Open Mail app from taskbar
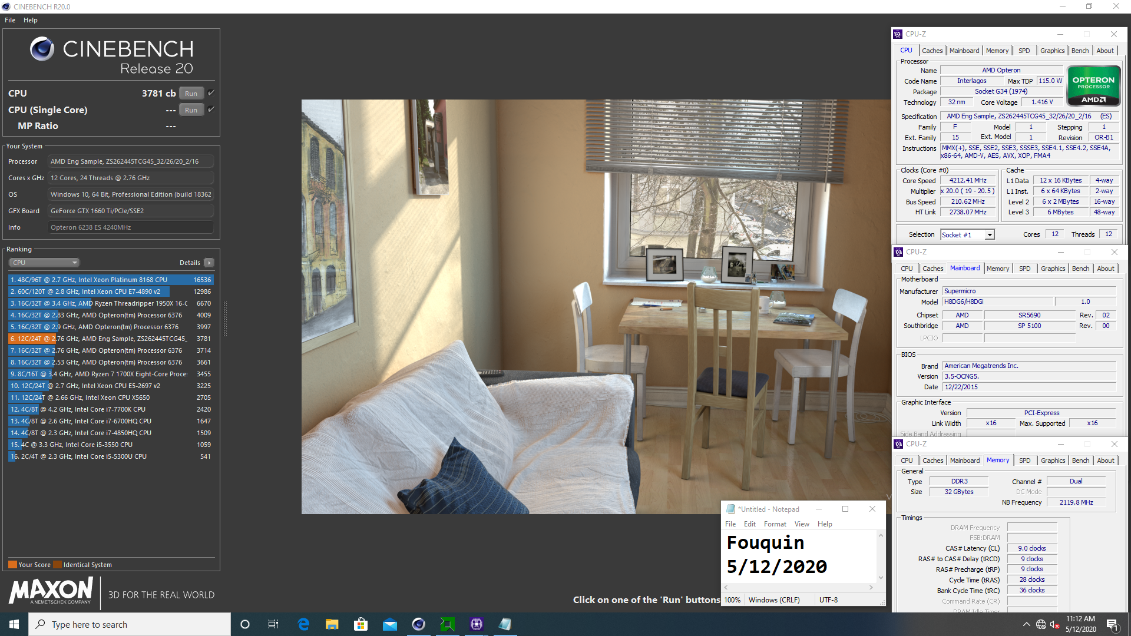The image size is (1131, 636). pos(389,624)
